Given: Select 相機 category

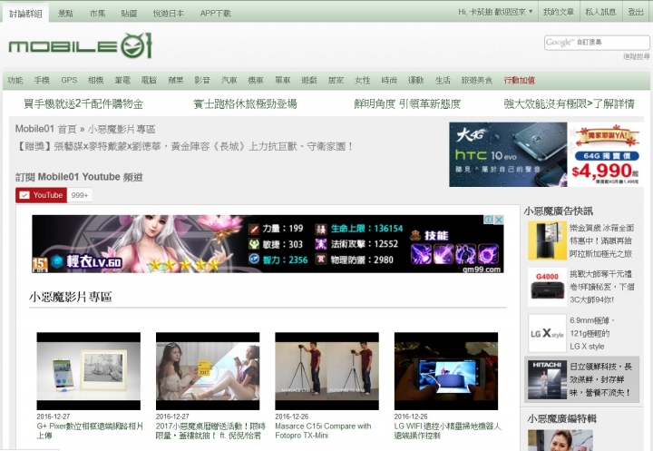Looking at the screenshot, I should [x=96, y=80].
